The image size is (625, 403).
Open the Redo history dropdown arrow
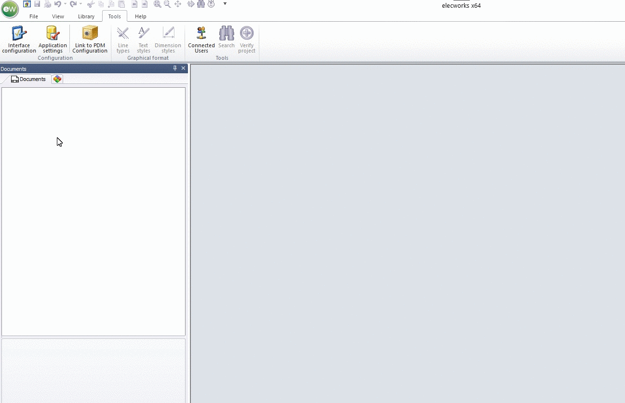80,4
